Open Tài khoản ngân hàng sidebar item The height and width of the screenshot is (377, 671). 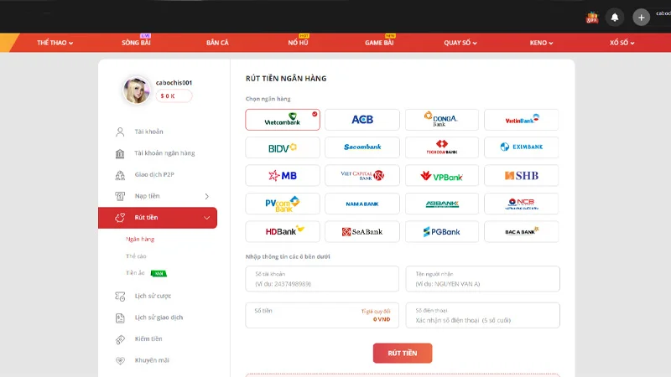[164, 153]
